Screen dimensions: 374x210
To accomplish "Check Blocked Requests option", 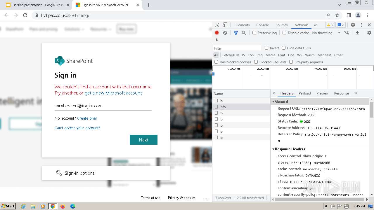I will tap(256, 62).
